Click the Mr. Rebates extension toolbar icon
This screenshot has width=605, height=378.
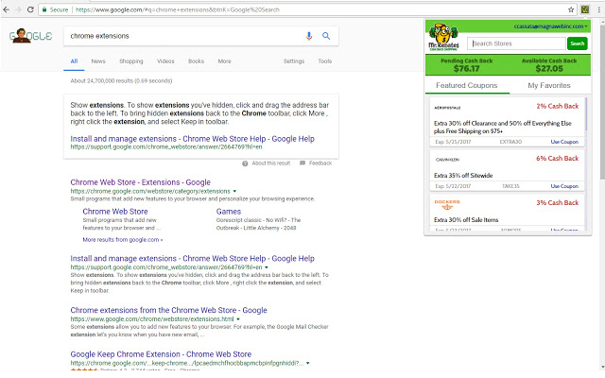[585, 9]
